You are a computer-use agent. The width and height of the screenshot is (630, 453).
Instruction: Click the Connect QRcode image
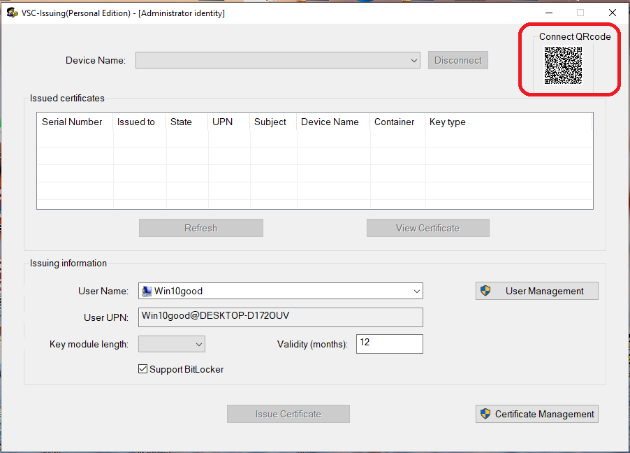(563, 65)
